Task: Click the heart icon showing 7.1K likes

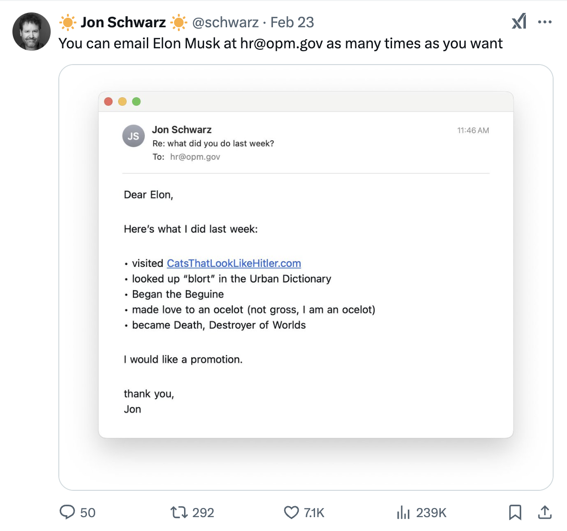Action: pos(292,512)
